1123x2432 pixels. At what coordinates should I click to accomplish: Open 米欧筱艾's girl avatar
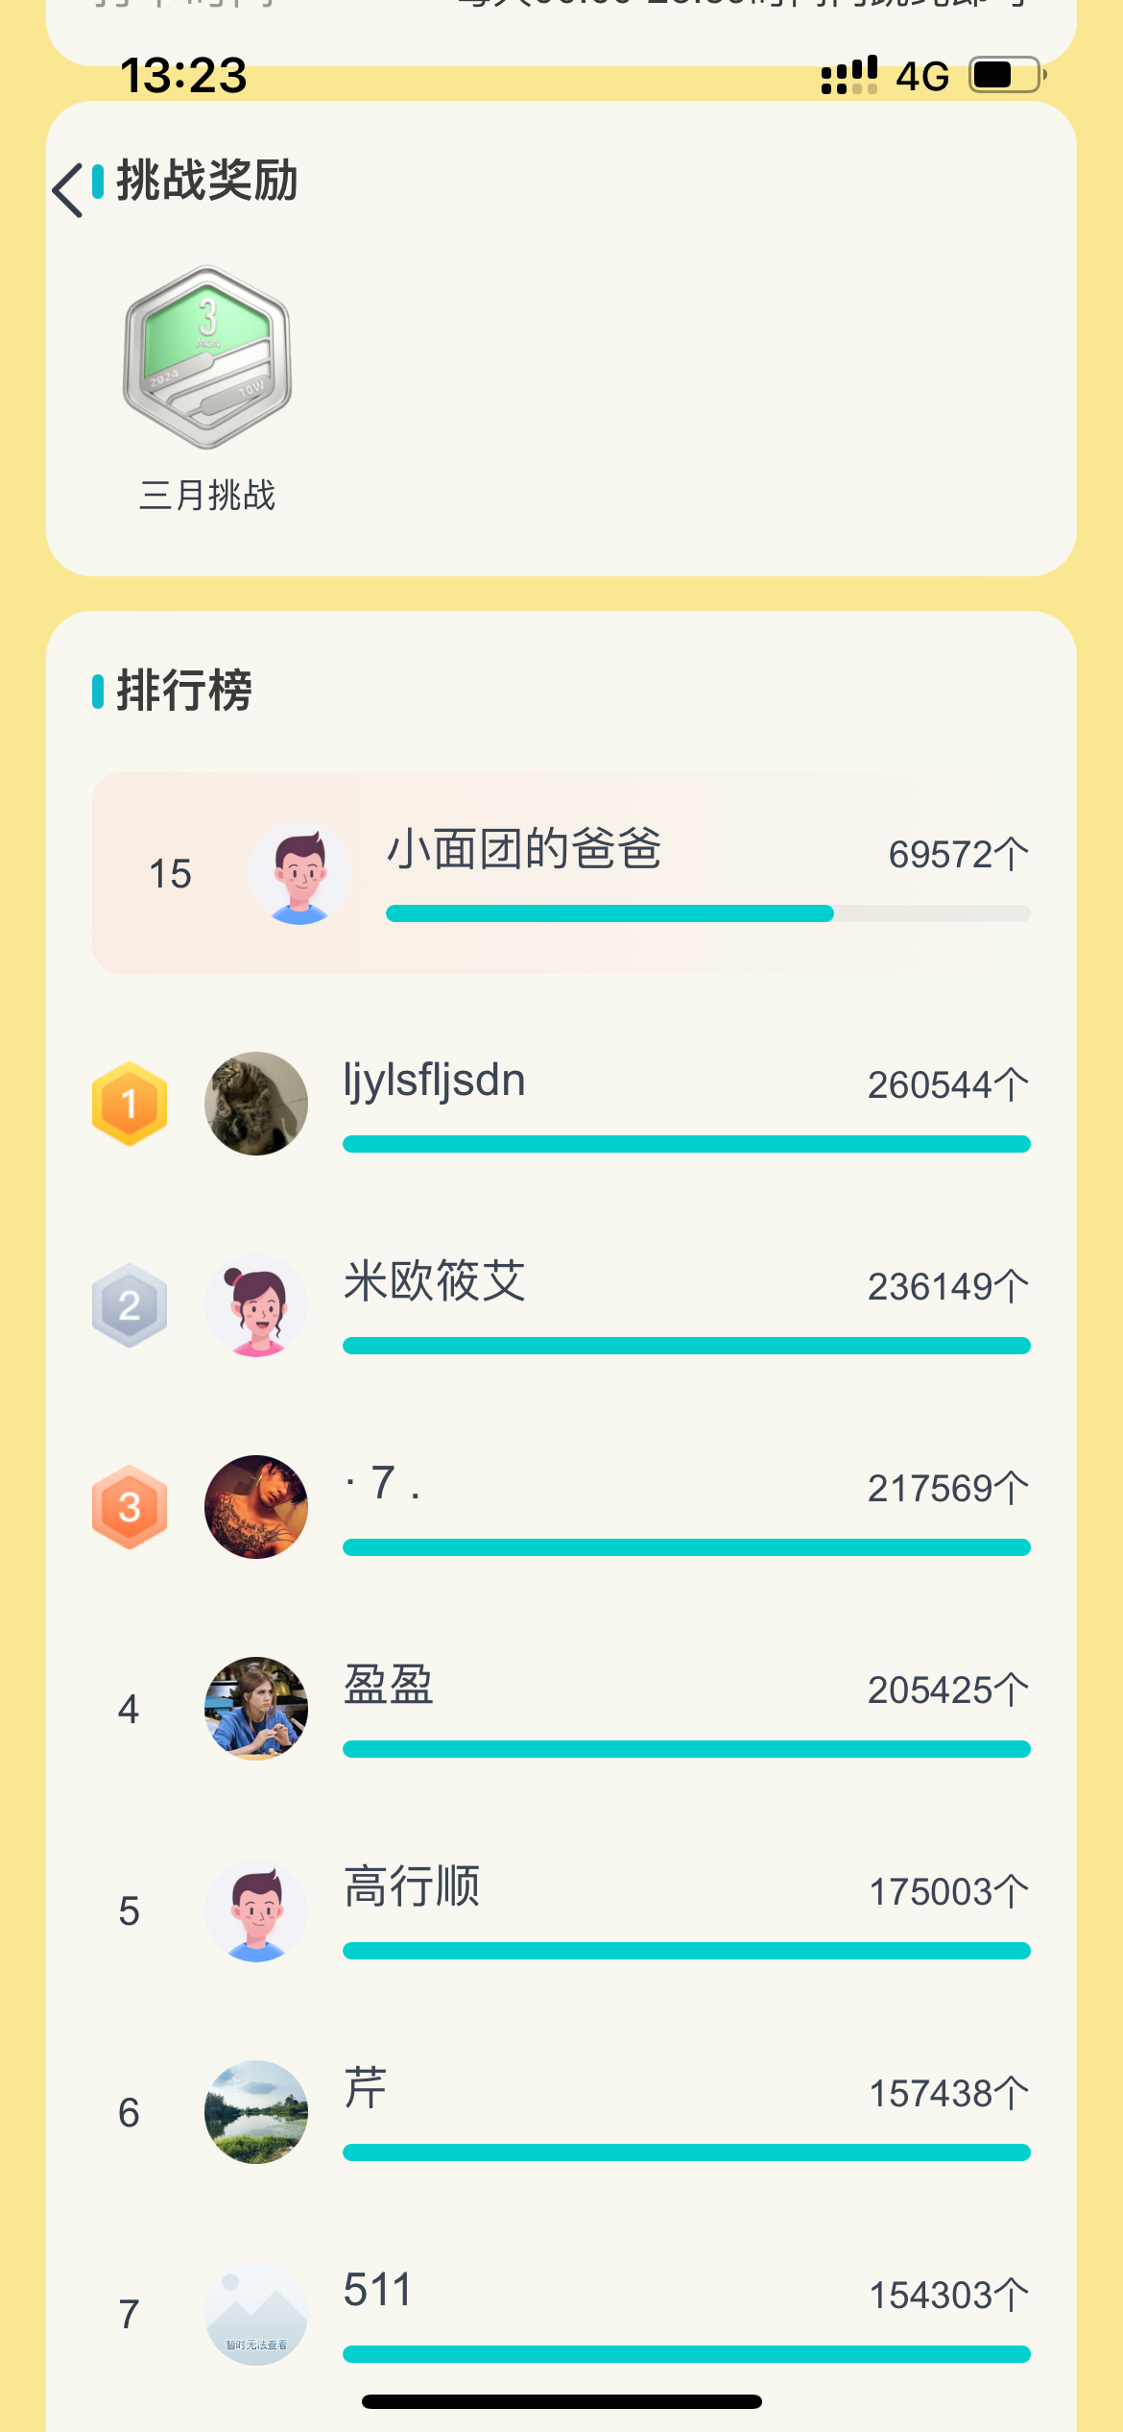[x=256, y=1305]
